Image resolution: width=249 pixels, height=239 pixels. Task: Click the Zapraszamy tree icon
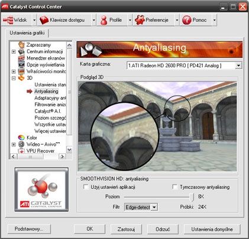21,45
